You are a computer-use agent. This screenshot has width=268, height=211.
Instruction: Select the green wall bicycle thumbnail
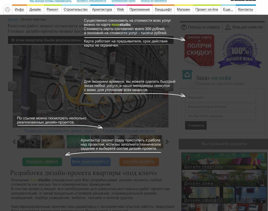78,142
